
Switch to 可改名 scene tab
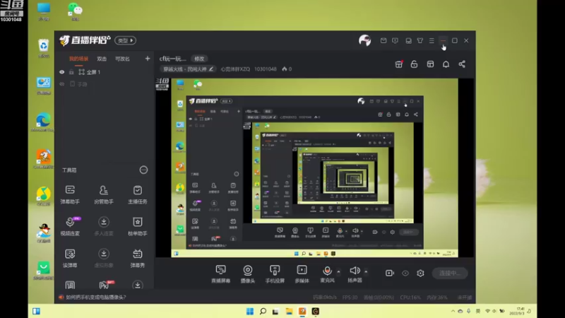tap(122, 59)
